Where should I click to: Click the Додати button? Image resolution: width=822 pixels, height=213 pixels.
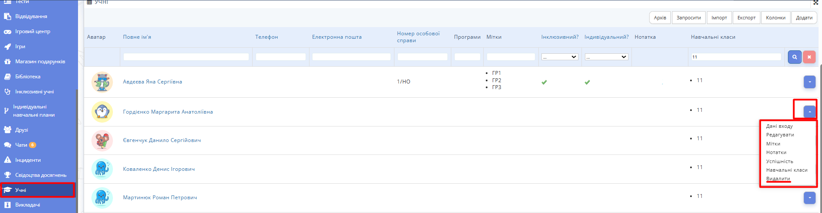[804, 18]
